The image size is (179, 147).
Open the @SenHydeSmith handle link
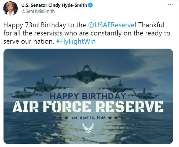tap(38, 11)
